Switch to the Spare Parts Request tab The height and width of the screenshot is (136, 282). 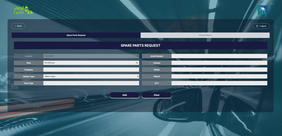[76, 35]
